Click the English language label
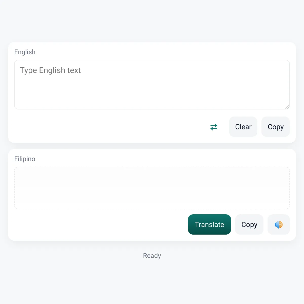Screen dimensions: 304x304 pyautogui.click(x=25, y=52)
